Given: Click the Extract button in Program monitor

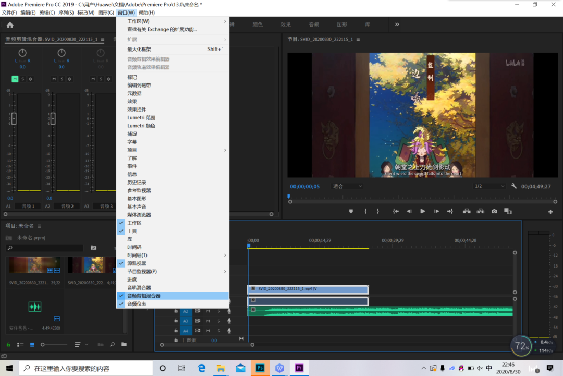Looking at the screenshot, I should [481, 211].
